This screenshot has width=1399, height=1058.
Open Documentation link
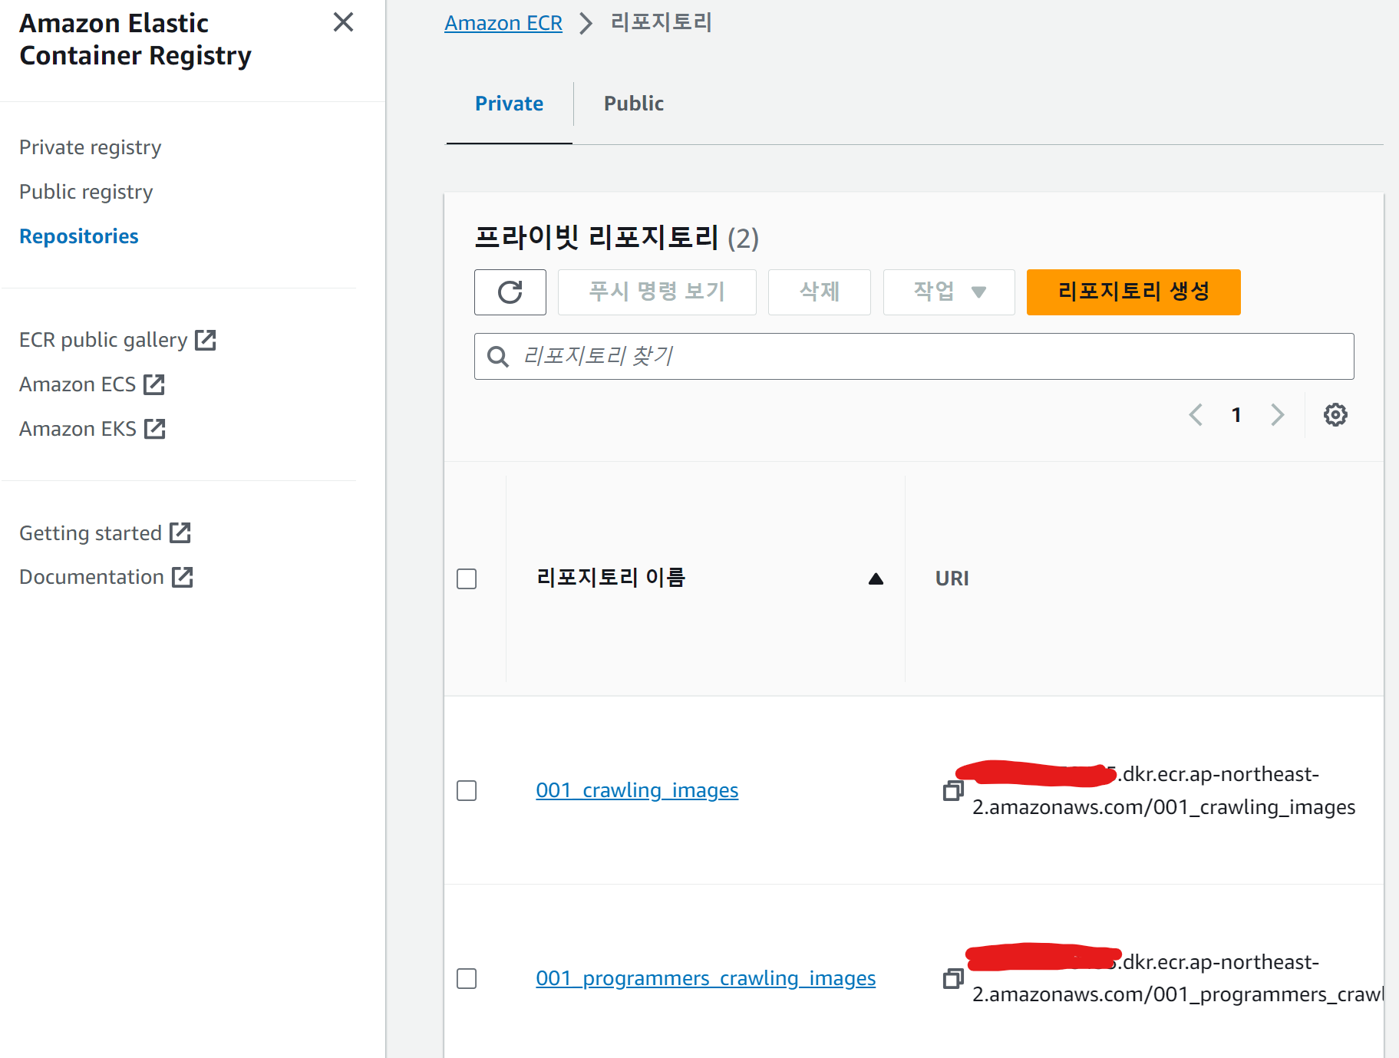click(x=91, y=577)
